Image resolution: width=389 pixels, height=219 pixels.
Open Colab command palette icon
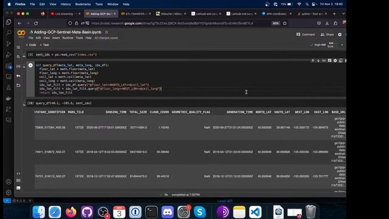[18, 181]
